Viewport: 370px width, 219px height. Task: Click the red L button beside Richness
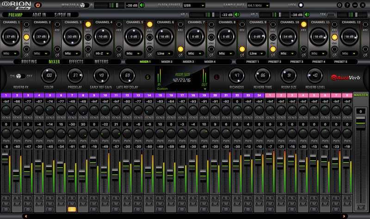pyautogui.click(x=216, y=77)
